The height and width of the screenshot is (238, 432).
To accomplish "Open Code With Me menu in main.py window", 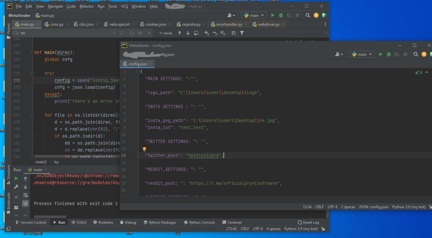I will click(231, 15).
